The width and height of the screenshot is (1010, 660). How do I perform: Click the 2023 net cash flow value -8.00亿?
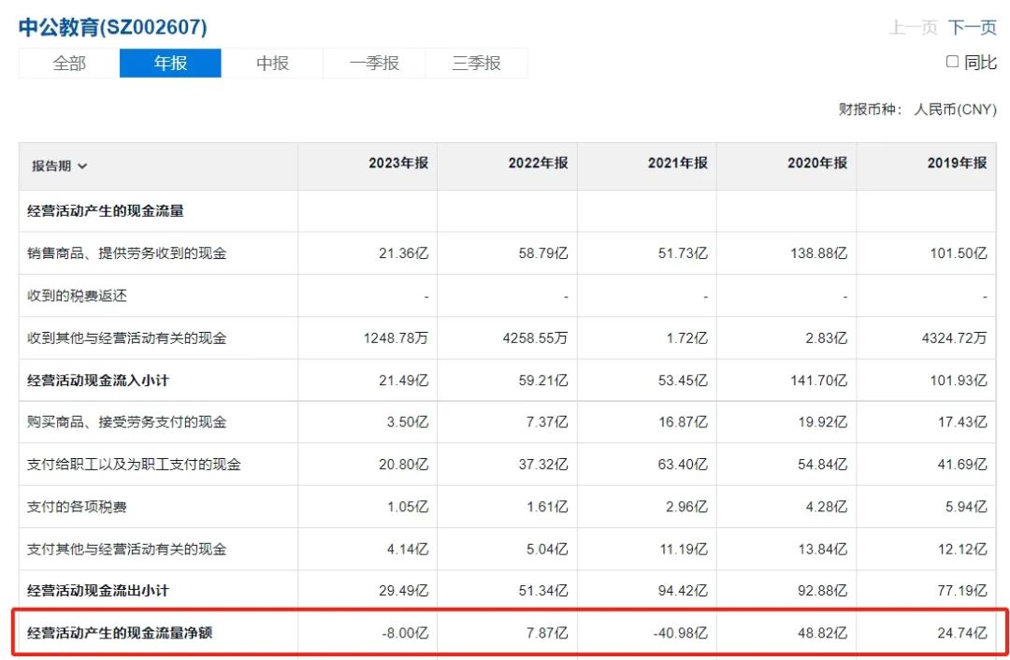coord(405,633)
